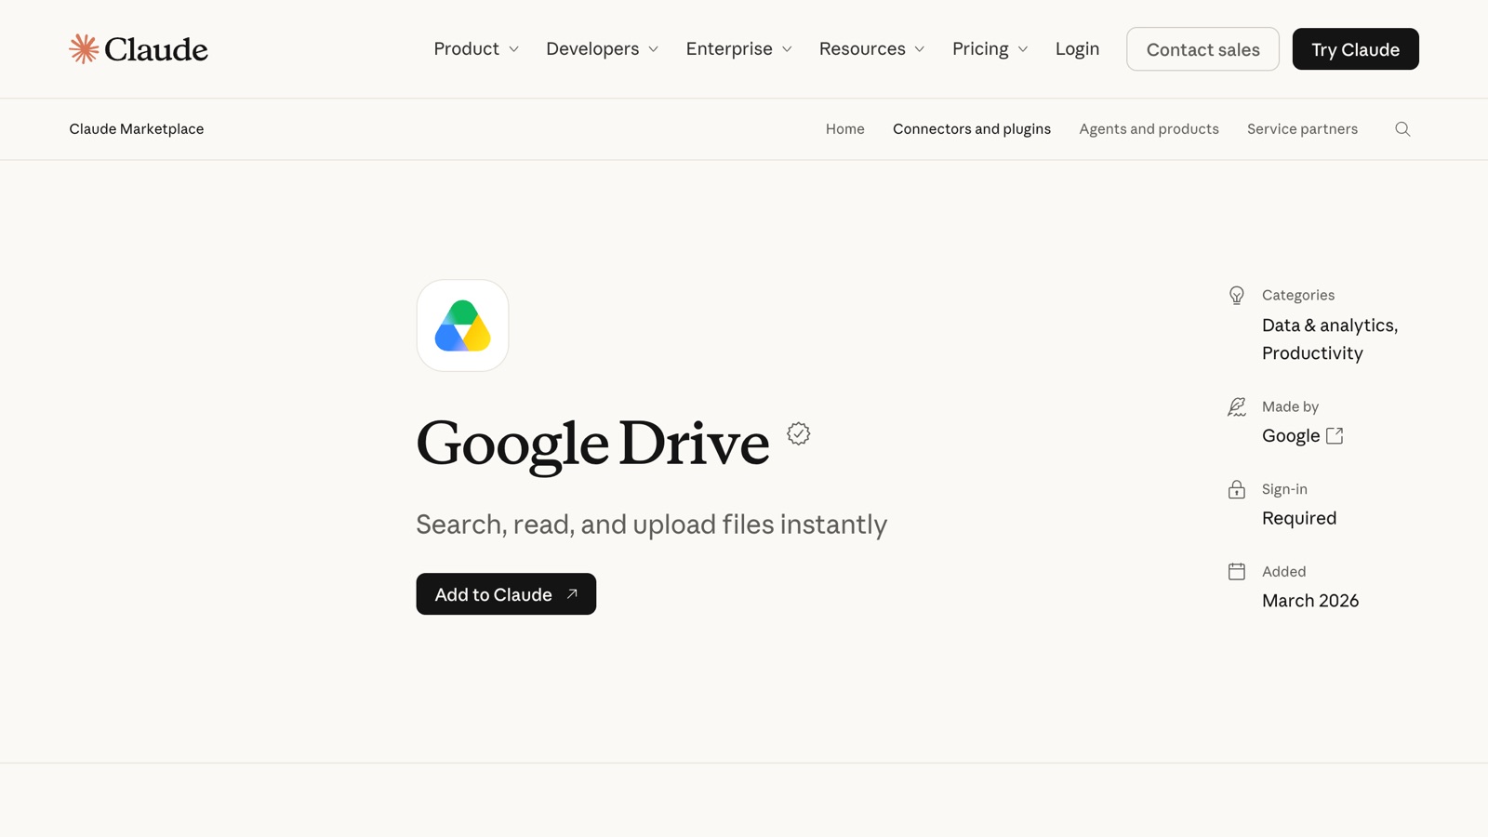The width and height of the screenshot is (1488, 837).
Task: Click the verified badge beside Google Drive
Action: pyautogui.click(x=798, y=433)
